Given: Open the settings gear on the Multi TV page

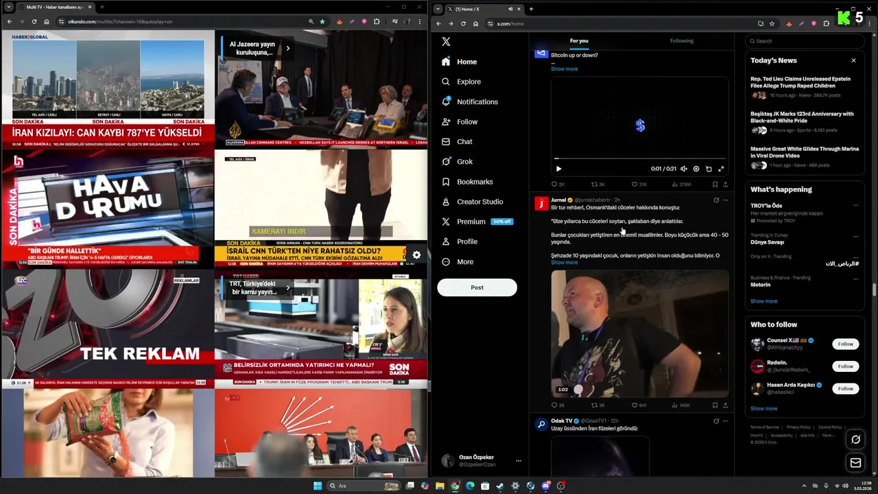Looking at the screenshot, I should [416, 255].
